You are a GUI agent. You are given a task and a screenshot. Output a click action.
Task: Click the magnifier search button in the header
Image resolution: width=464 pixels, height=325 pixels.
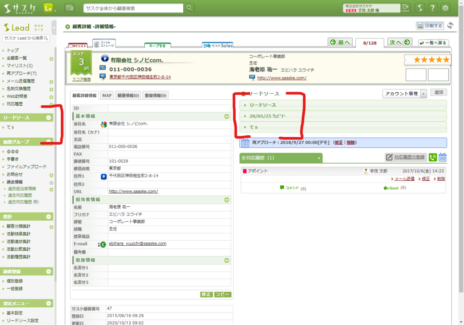pos(189,8)
